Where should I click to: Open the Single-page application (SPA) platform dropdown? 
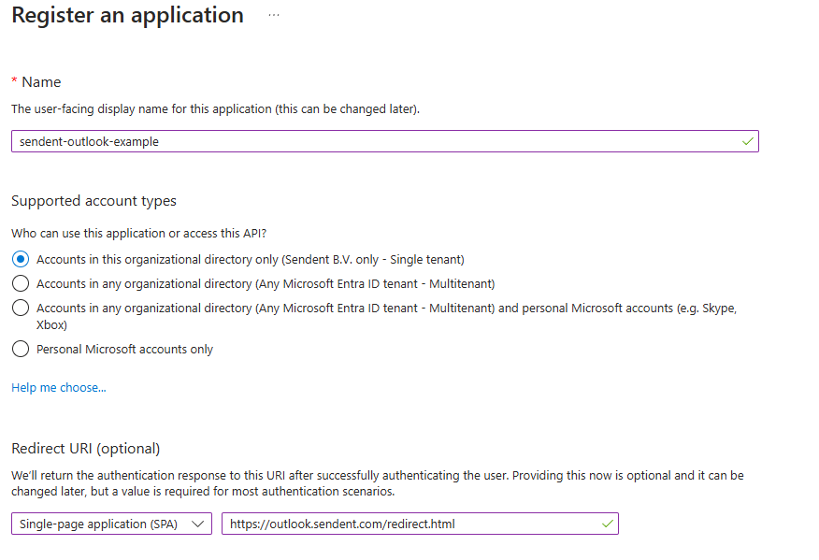tap(103, 524)
